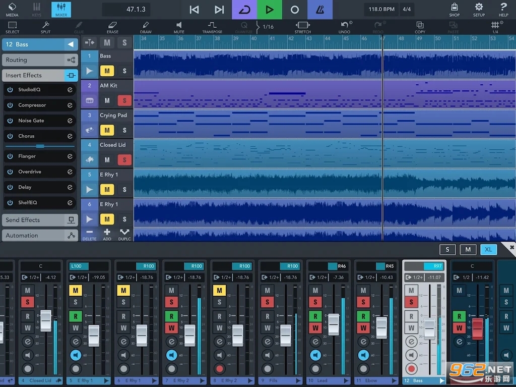Click the Stretch tool icon

tap(302, 27)
